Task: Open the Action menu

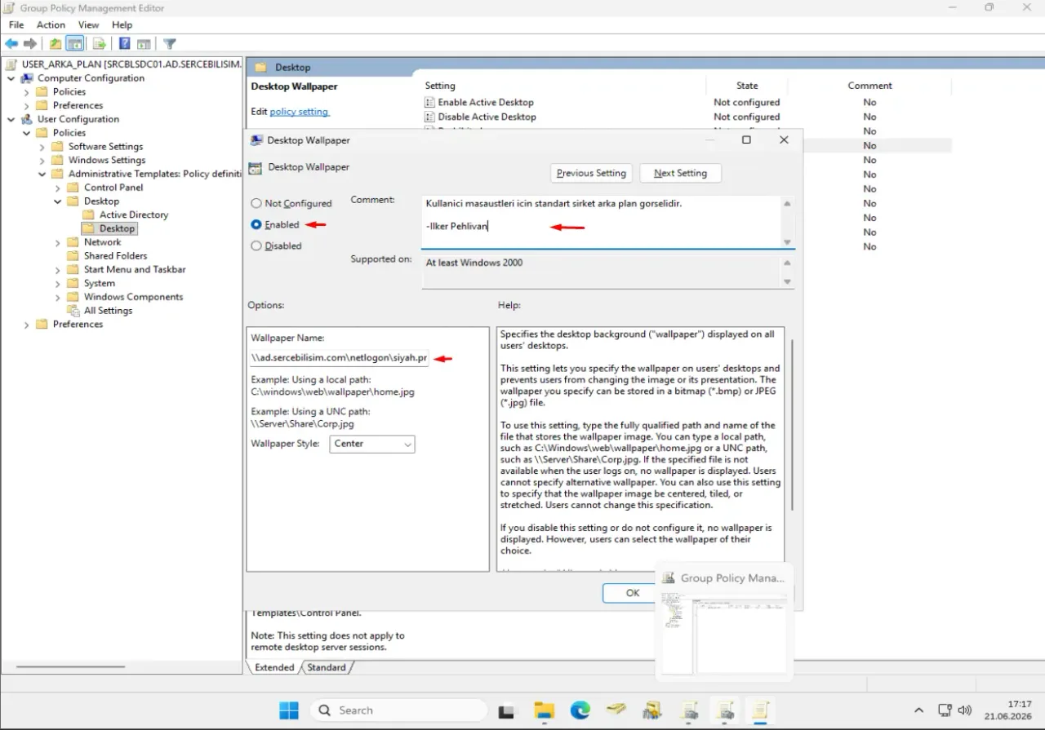Action: coord(51,25)
